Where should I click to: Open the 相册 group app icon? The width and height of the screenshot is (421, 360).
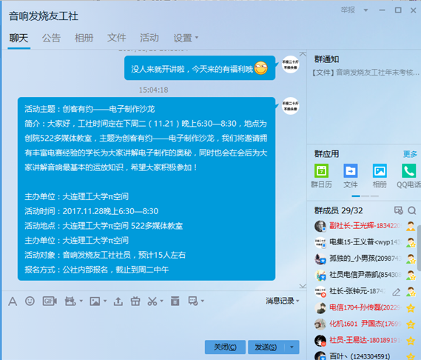click(380, 176)
